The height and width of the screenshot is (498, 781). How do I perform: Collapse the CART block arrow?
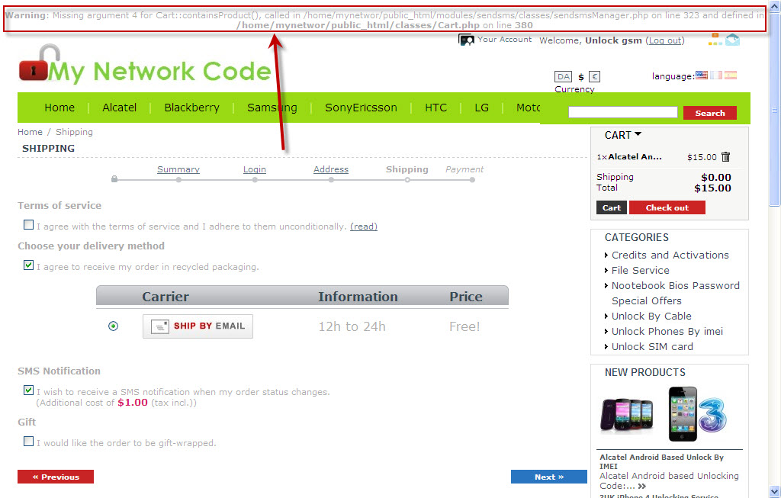click(x=638, y=134)
